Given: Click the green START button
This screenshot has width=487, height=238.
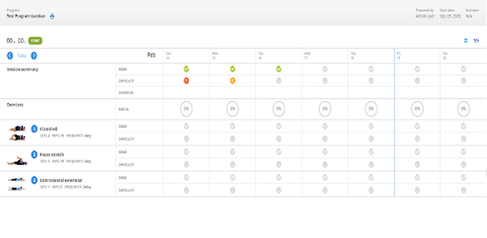Looking at the screenshot, I should 35,41.
